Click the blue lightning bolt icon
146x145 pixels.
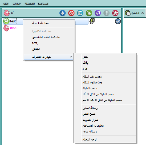coord(63,13)
